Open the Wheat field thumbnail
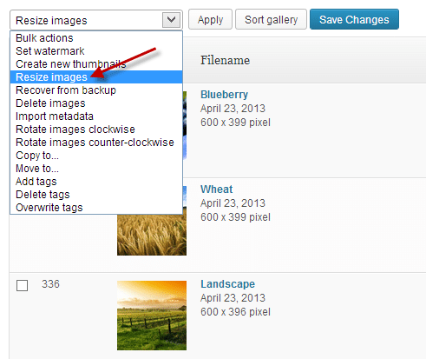 [x=152, y=235]
